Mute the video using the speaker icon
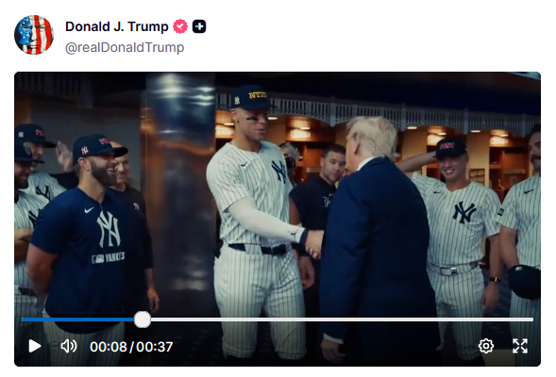Image resolution: width=556 pixels, height=377 pixels. coord(68,346)
